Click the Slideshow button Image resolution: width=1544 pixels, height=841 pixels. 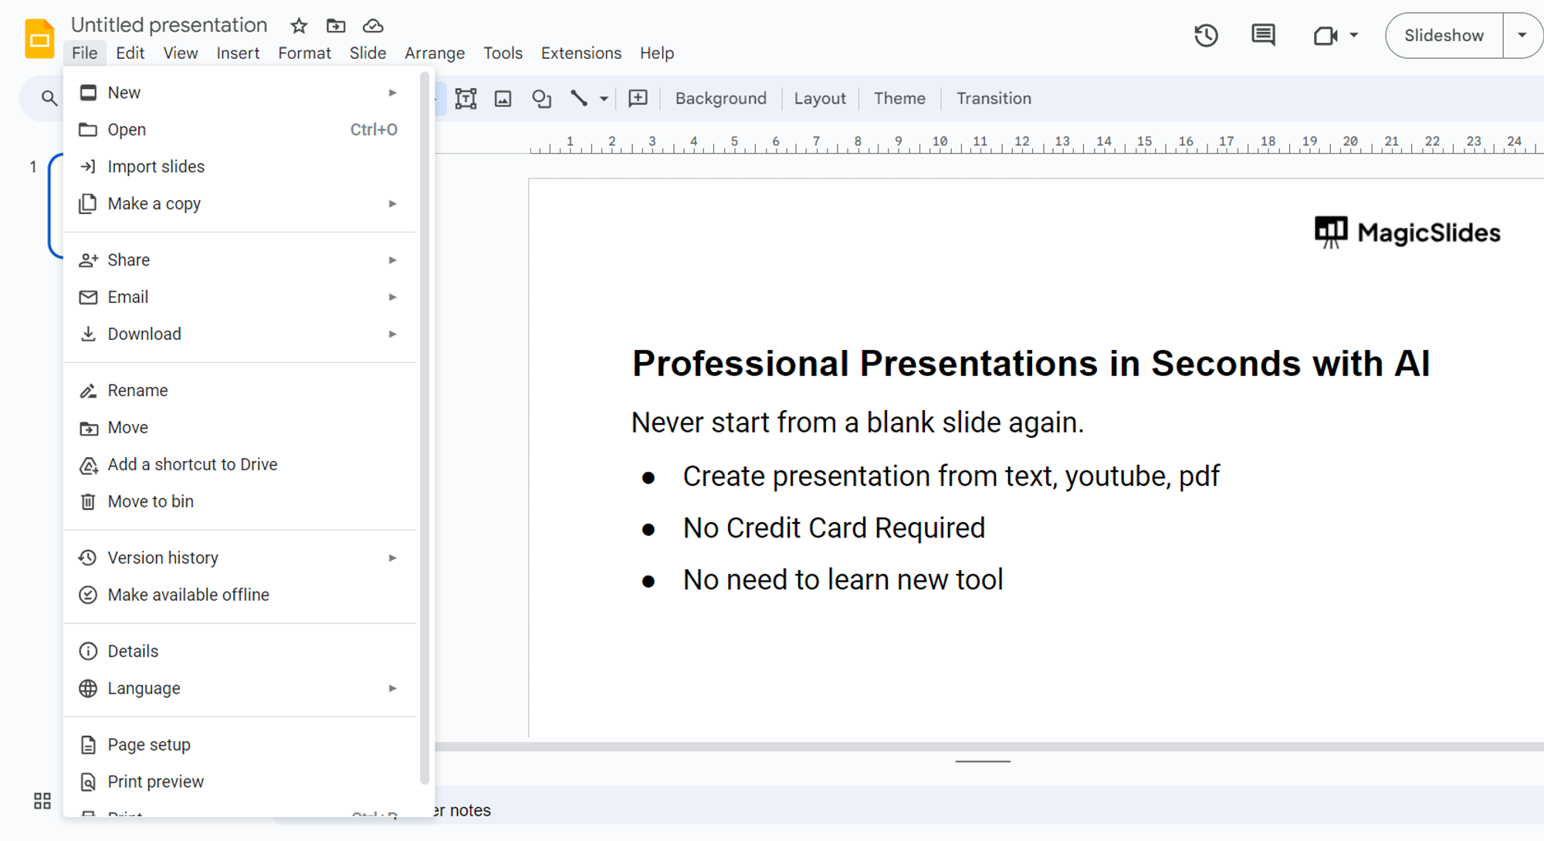1444,36
